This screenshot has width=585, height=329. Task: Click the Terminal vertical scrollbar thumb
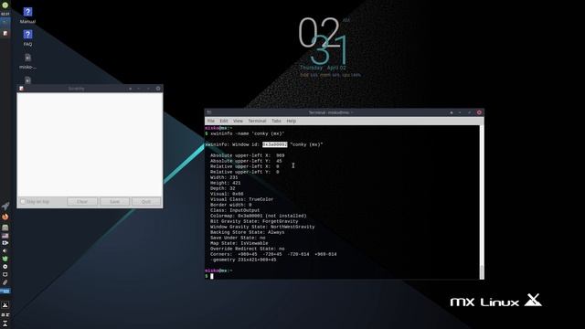coord(482,271)
